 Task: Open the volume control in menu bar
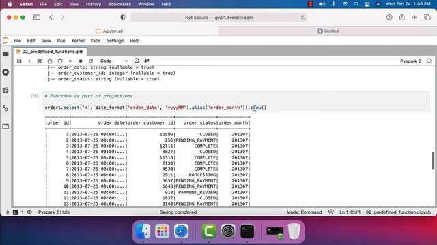point(322,4)
